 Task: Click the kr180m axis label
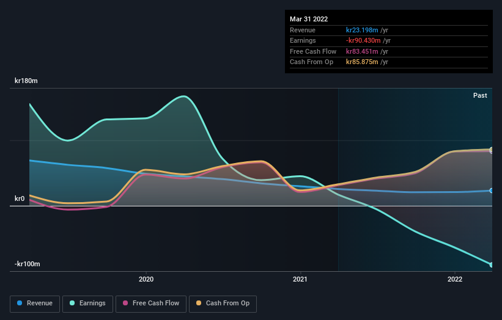pos(26,81)
